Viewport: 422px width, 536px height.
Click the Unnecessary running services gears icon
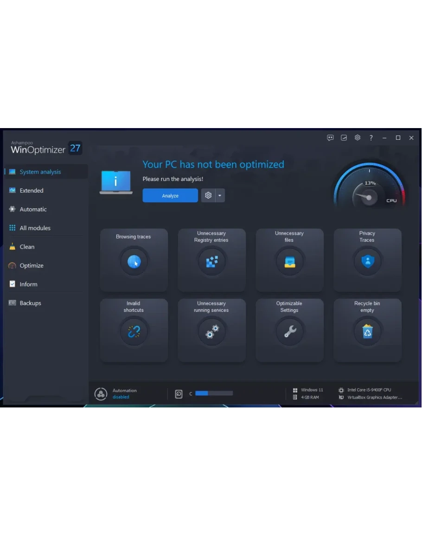pyautogui.click(x=211, y=331)
